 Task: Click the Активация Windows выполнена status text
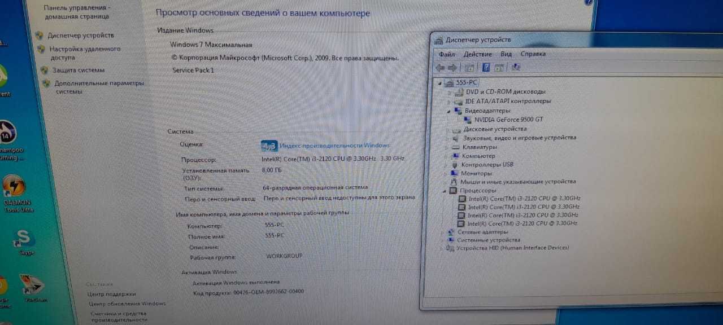236,282
